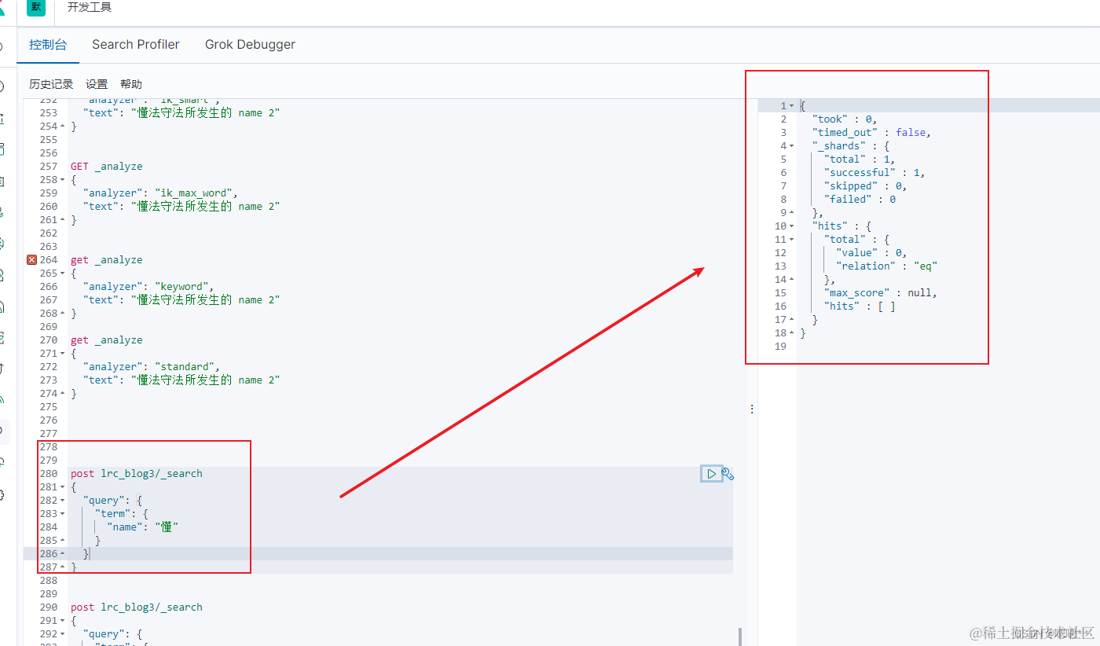This screenshot has width=1100, height=646.
Task: Click the fold end arrow on line 261
Action: 63,220
